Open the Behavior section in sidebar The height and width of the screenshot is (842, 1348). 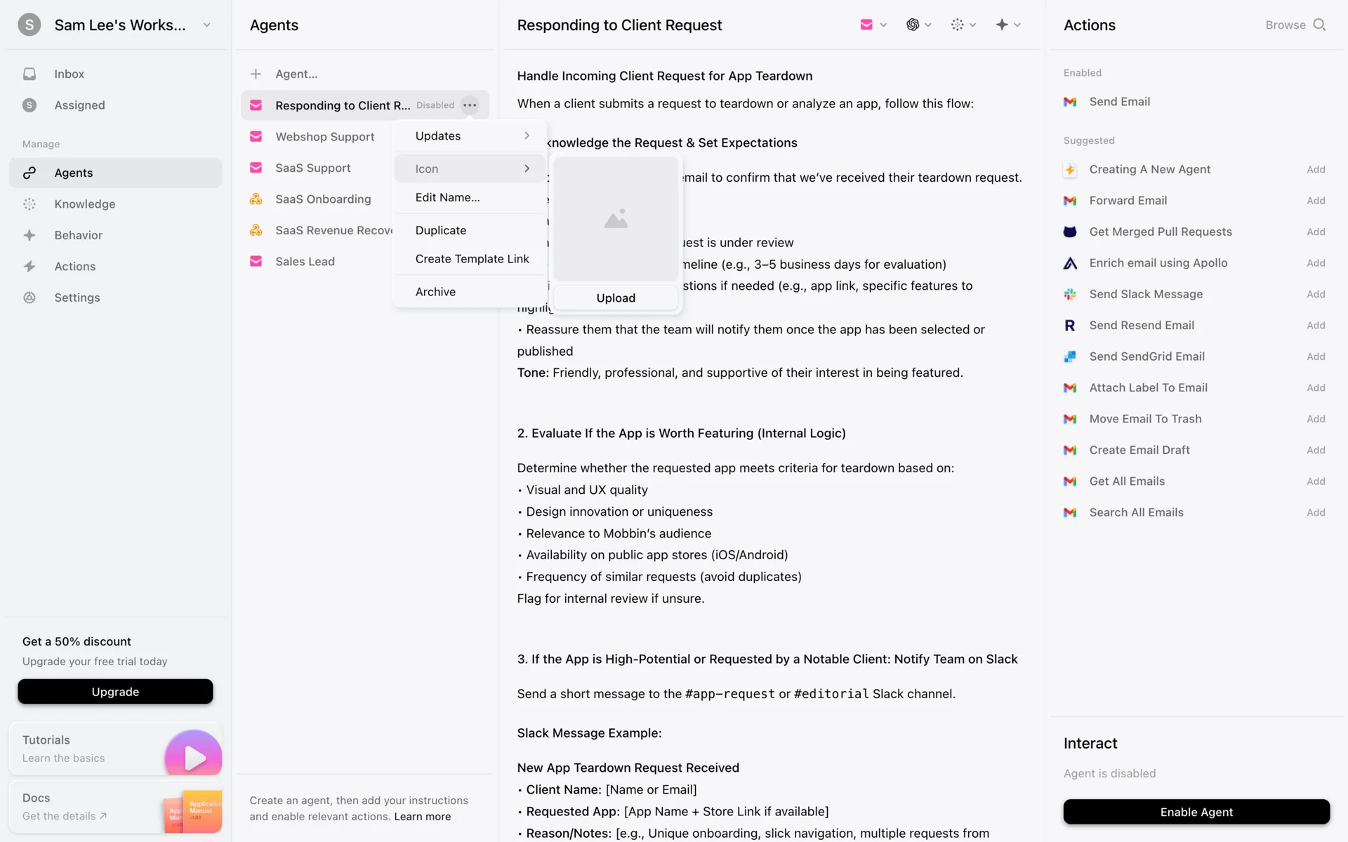pyautogui.click(x=78, y=235)
